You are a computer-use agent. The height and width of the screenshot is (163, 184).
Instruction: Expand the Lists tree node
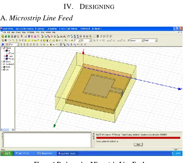click(x=2, y=70)
